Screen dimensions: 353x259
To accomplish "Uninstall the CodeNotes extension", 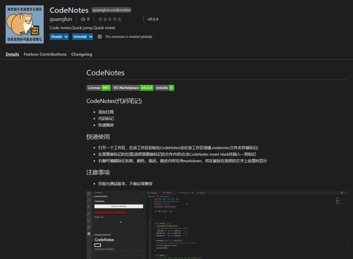I will pyautogui.click(x=80, y=37).
